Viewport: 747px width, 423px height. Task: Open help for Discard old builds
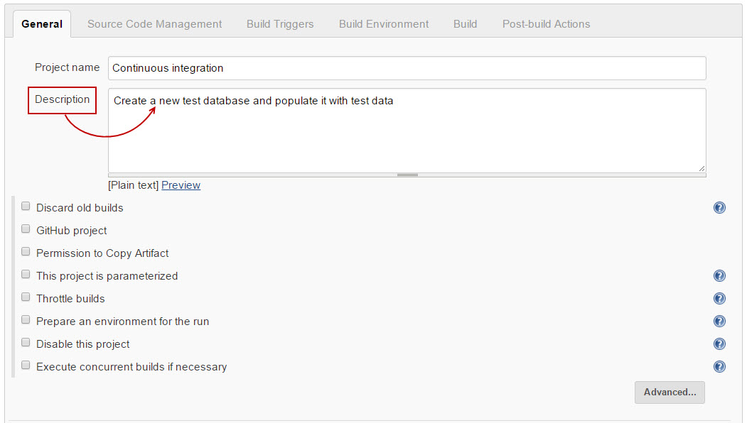(719, 208)
